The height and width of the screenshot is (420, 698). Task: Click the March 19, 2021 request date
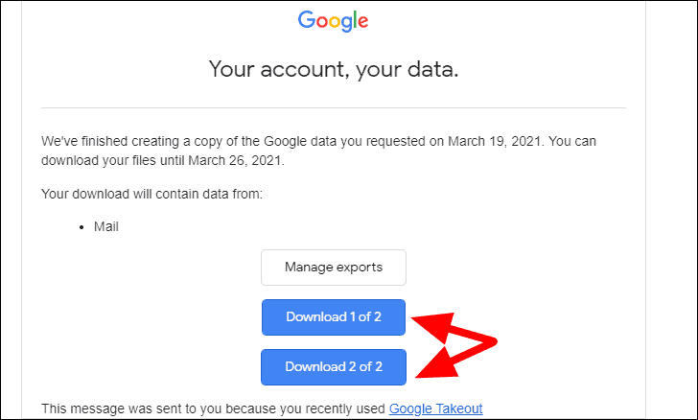click(x=496, y=141)
